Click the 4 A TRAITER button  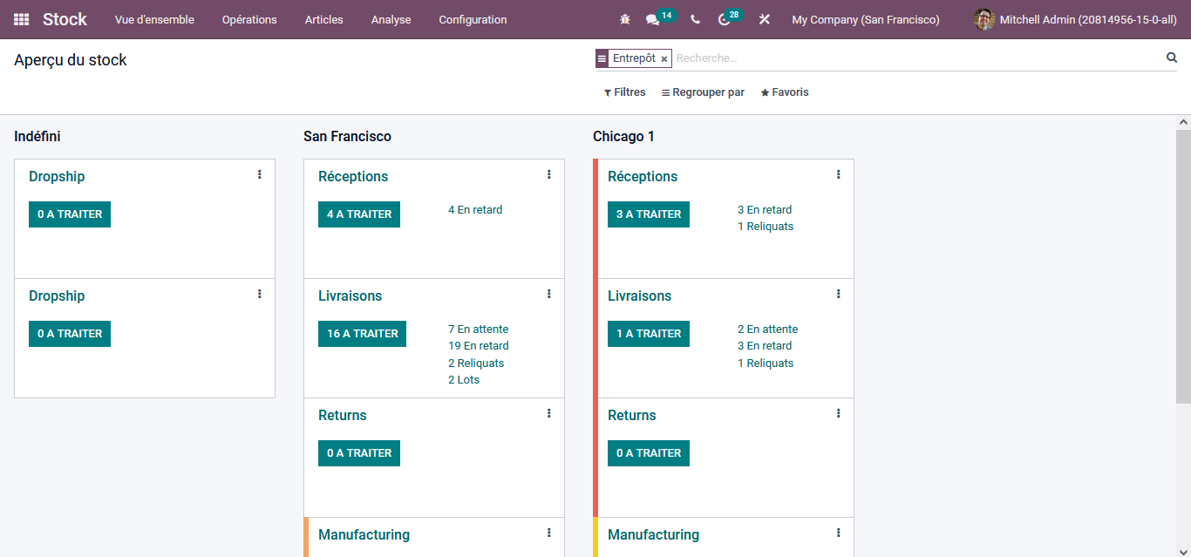[359, 214]
